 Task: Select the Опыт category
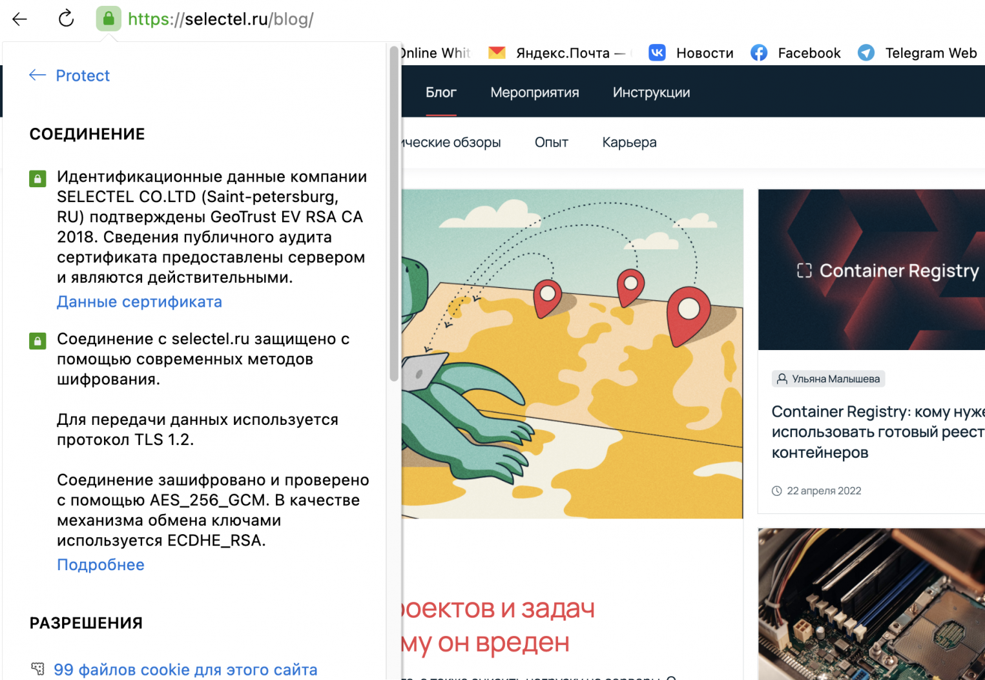point(551,142)
